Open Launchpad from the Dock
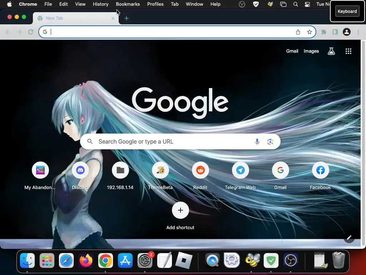The image size is (366, 275). click(47, 261)
